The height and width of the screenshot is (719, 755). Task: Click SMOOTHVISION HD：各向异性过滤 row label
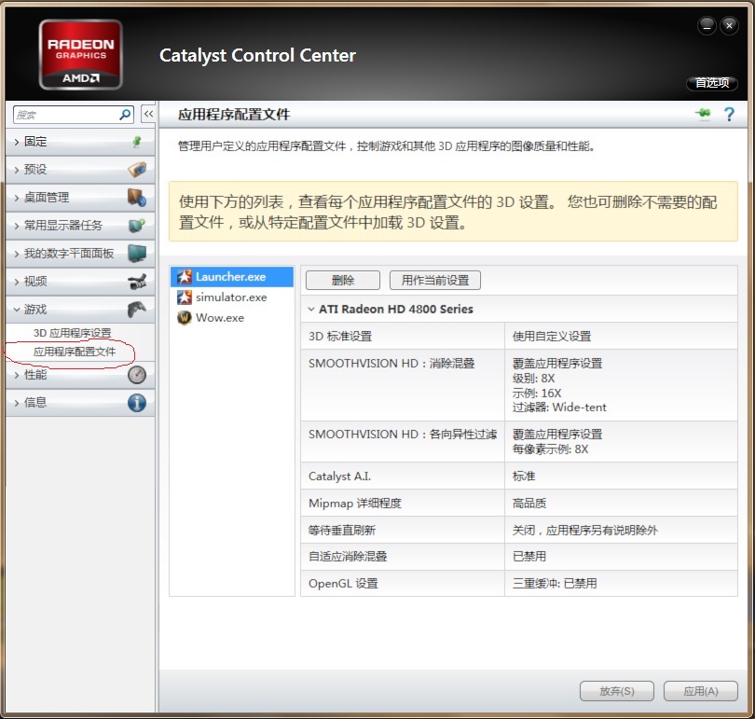tap(403, 435)
